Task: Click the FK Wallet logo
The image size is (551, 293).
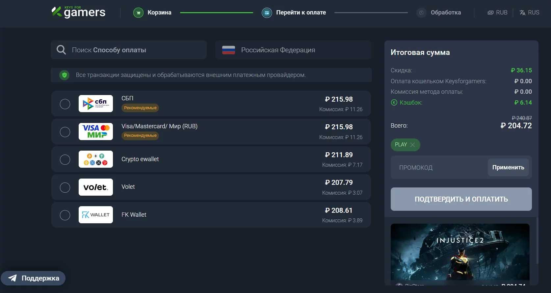Action: click(x=96, y=215)
